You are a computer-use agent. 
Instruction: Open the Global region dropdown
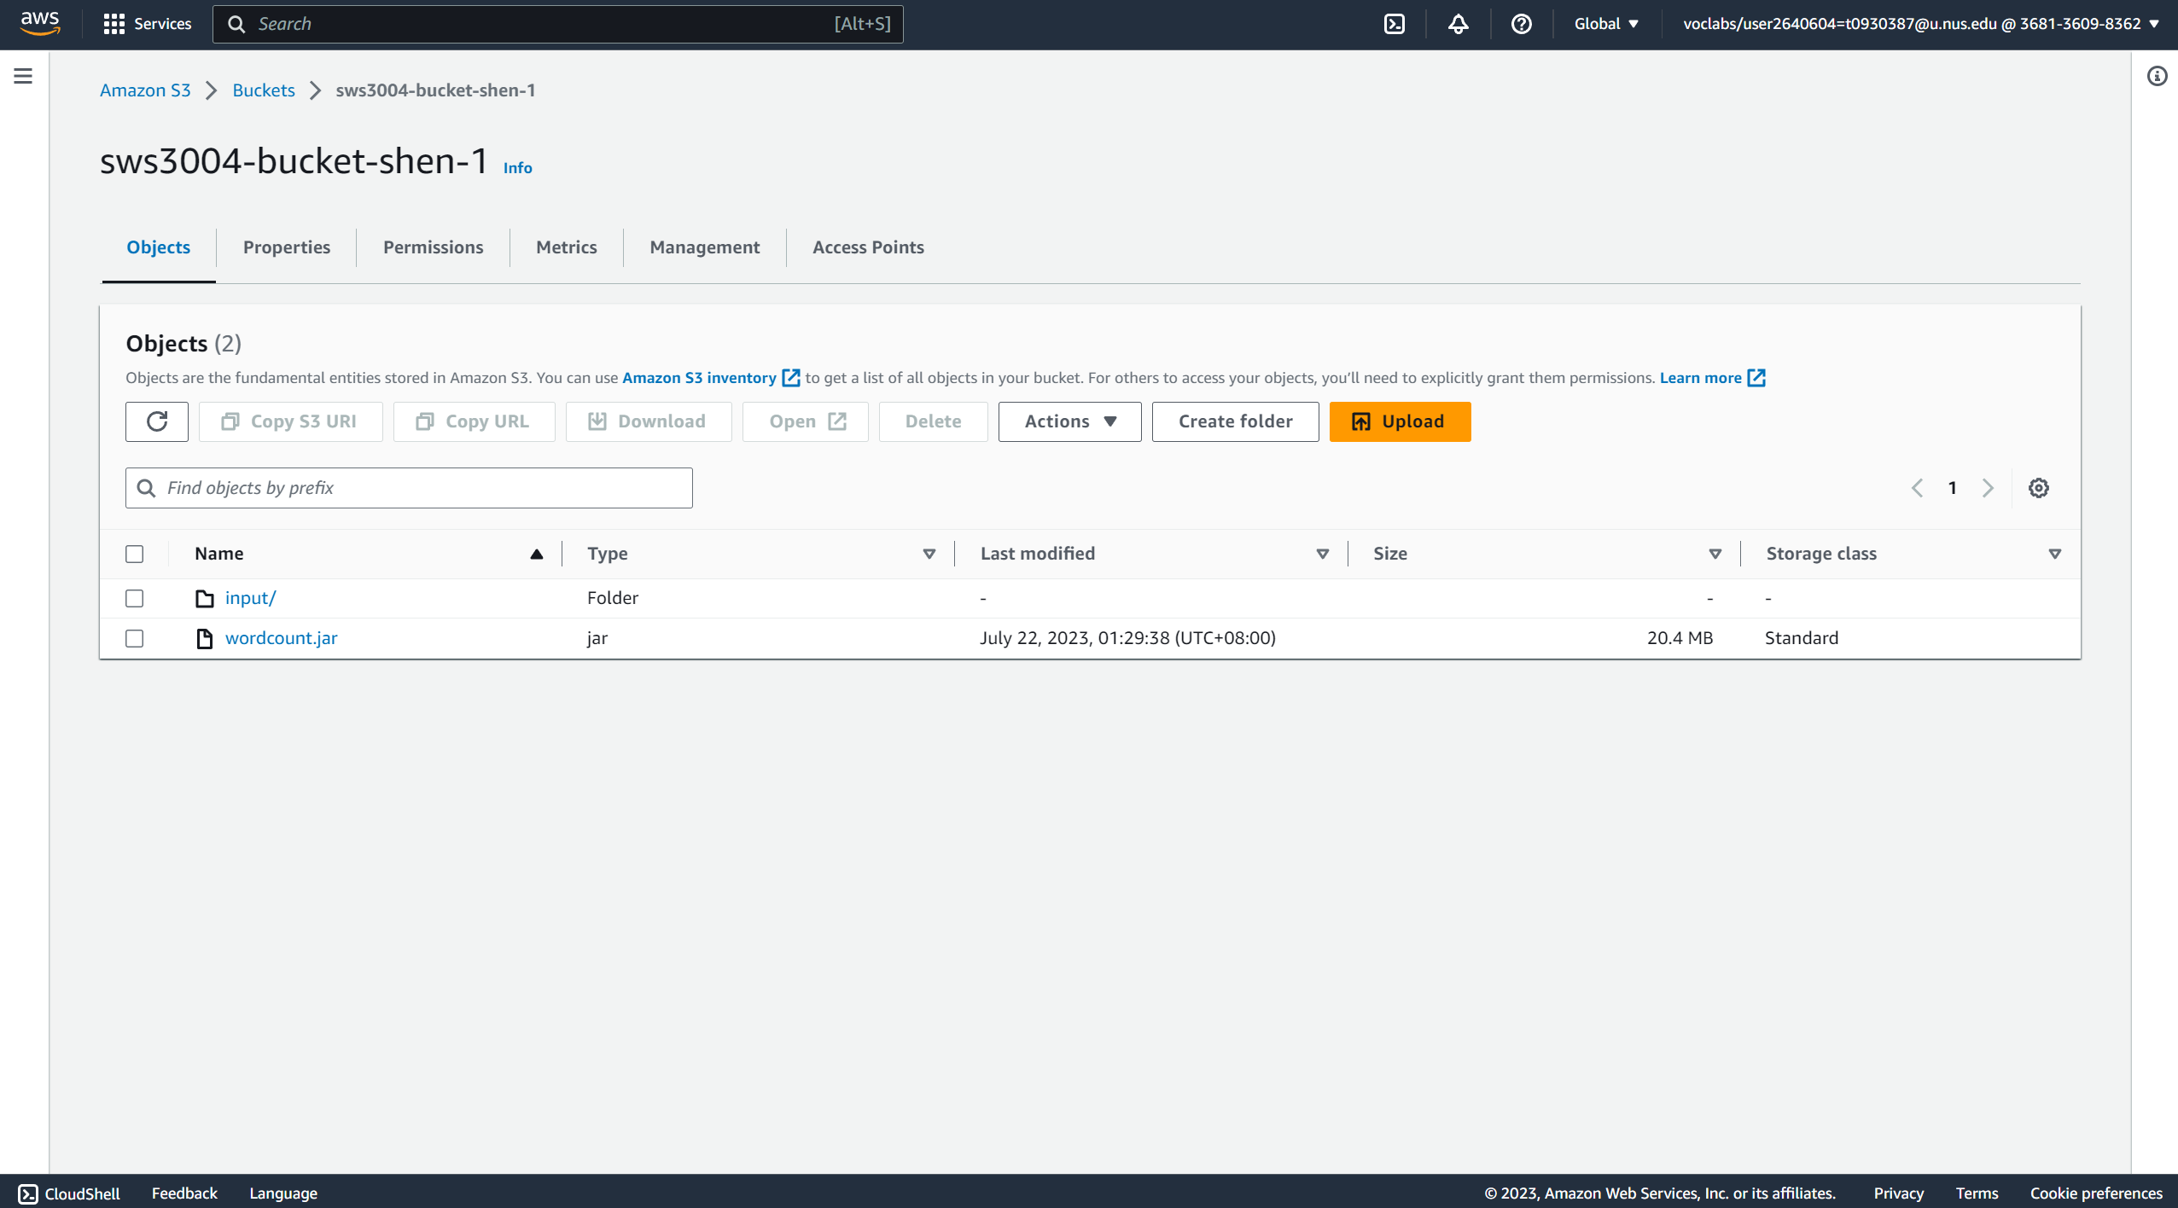(x=1605, y=24)
